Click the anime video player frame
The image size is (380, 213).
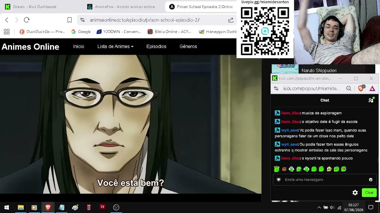point(131,124)
